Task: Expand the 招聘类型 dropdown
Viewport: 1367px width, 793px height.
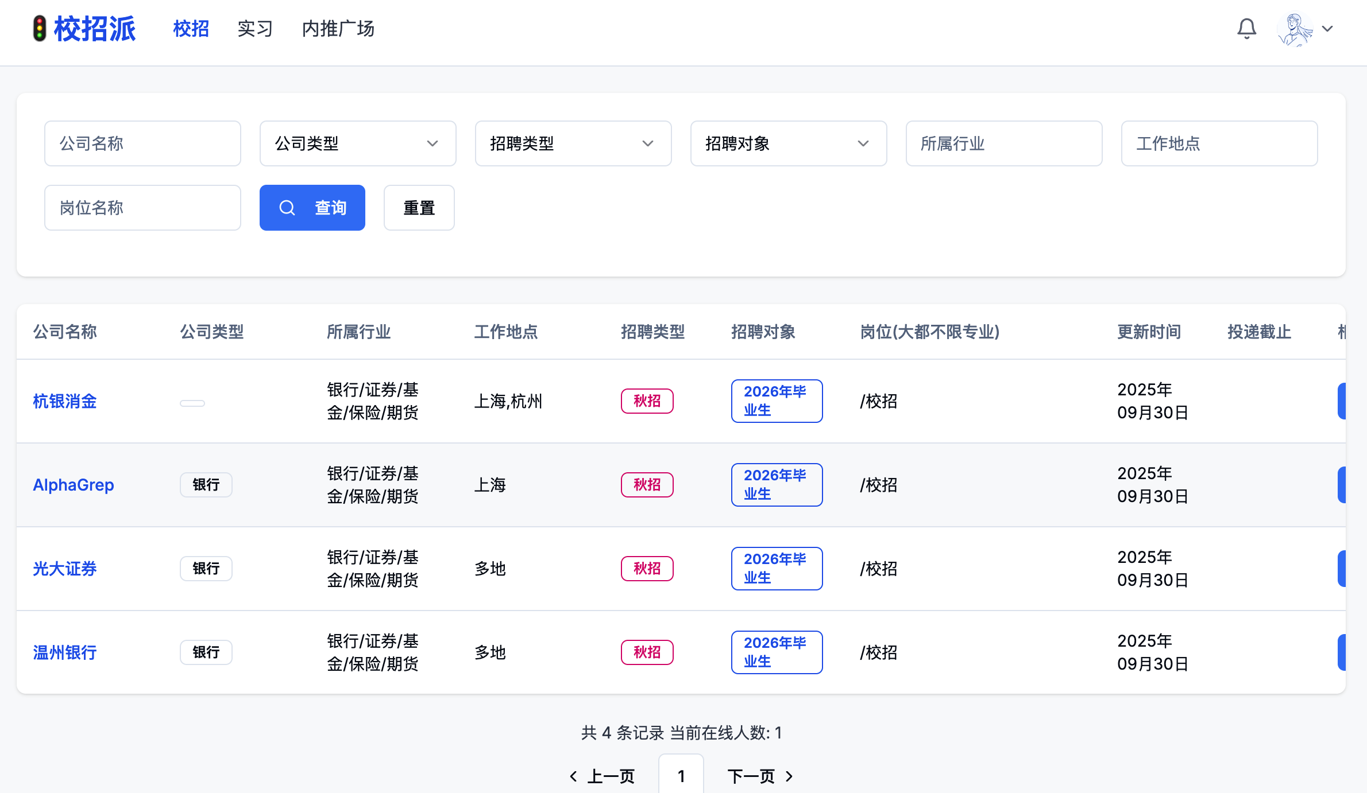Action: pos(573,143)
